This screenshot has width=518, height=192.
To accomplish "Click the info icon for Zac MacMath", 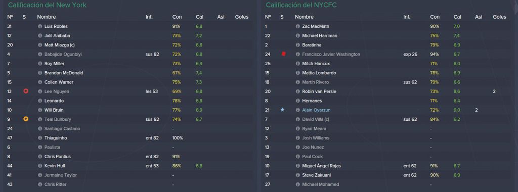I will [297, 26].
